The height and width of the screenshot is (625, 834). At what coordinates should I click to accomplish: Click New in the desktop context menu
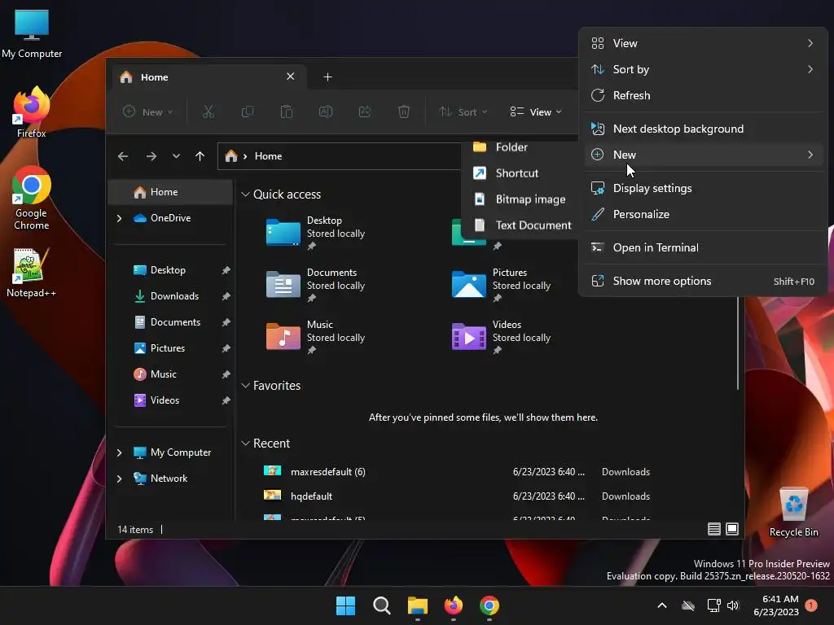click(703, 155)
